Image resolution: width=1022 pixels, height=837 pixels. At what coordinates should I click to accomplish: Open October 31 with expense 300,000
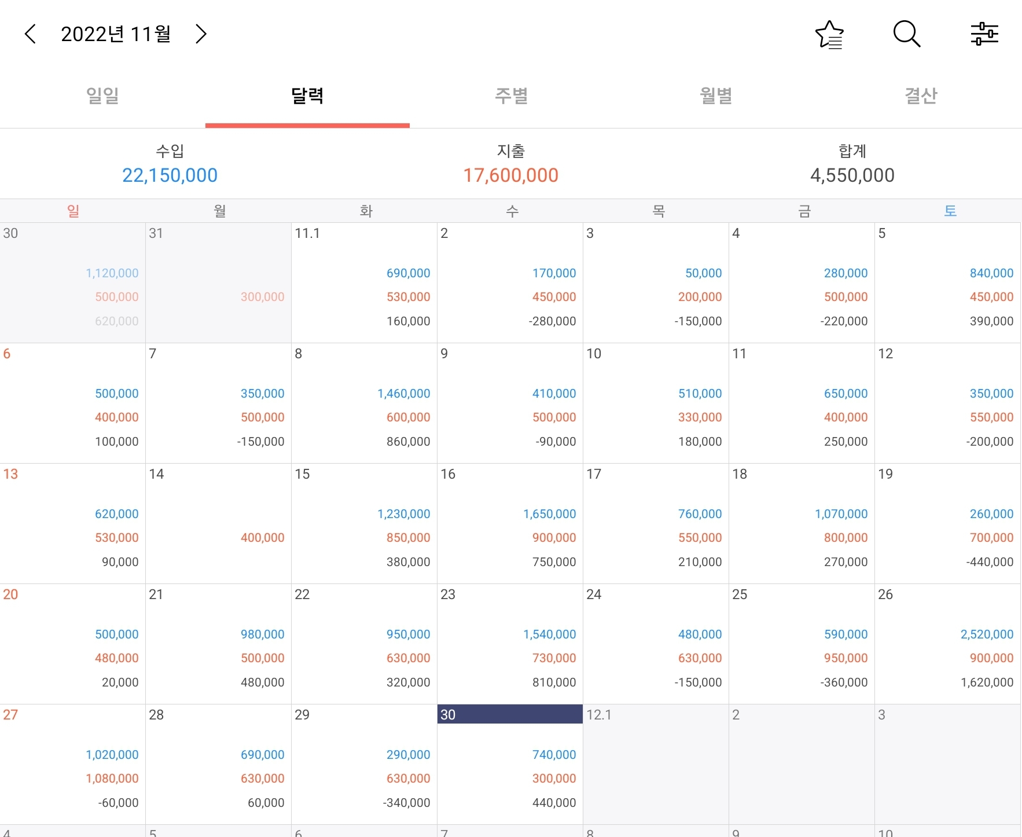coord(218,282)
